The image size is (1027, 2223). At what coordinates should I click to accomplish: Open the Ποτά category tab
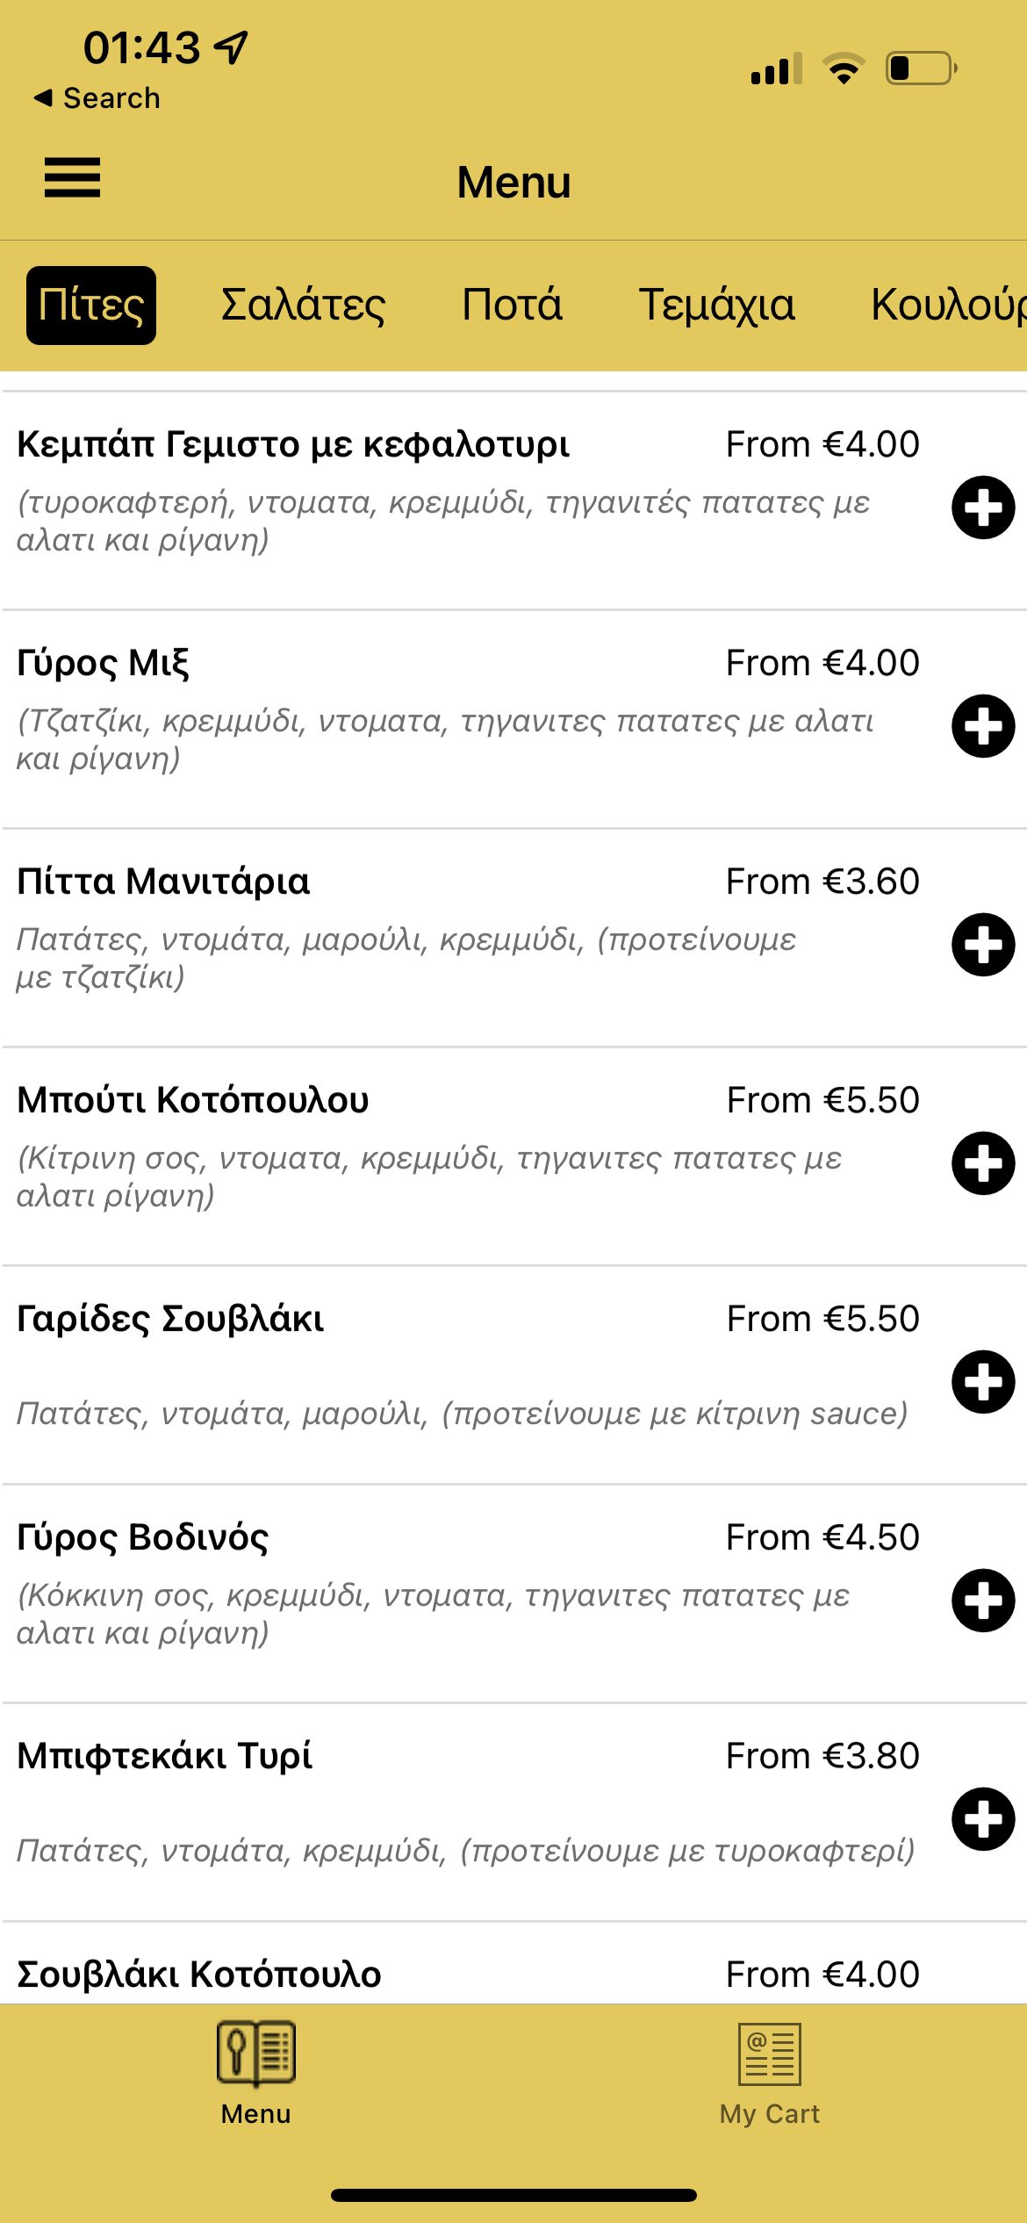click(x=512, y=306)
